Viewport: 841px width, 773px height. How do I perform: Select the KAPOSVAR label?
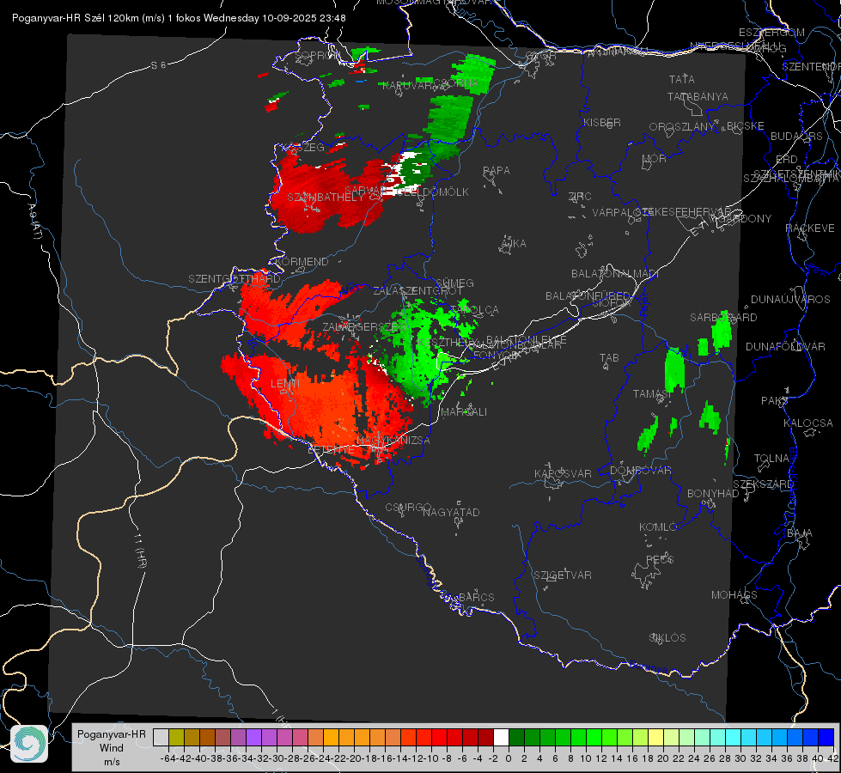click(563, 473)
